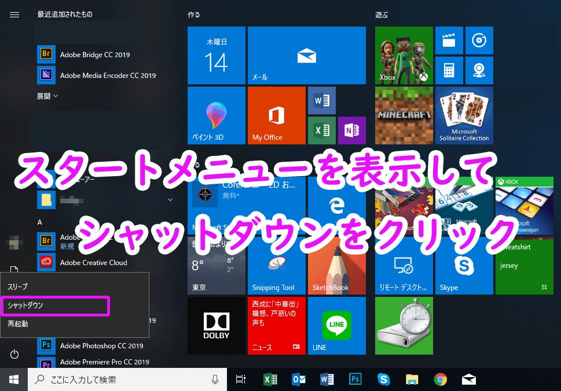
Task: Open the DOLBY tile
Action: click(217, 326)
